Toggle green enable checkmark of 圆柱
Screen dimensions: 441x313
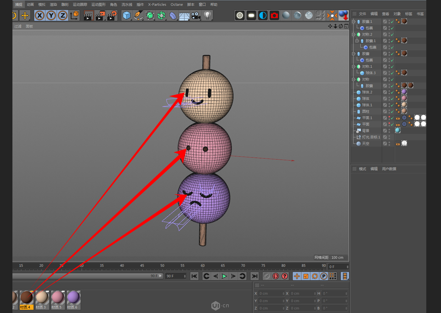tap(393, 112)
